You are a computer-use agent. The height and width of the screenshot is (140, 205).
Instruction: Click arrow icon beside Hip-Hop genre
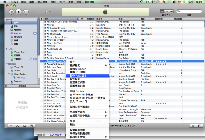click(152, 61)
